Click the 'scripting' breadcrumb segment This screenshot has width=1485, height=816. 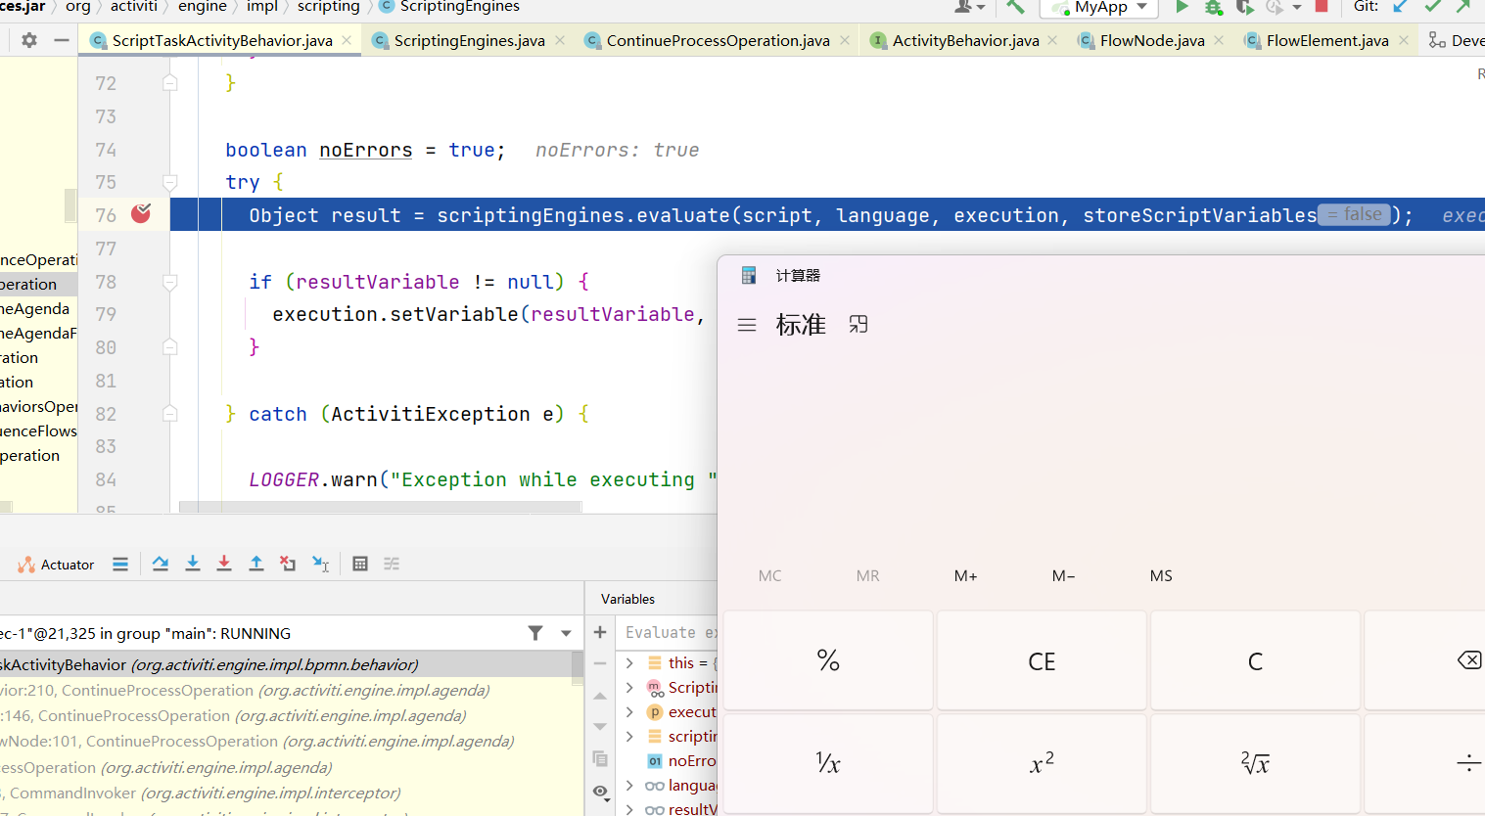click(328, 7)
